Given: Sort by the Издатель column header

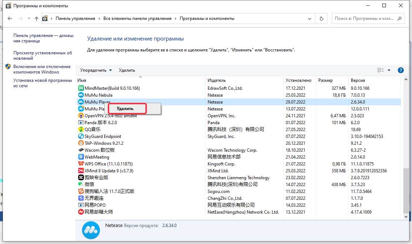Looking at the screenshot, I should pyautogui.click(x=245, y=80).
